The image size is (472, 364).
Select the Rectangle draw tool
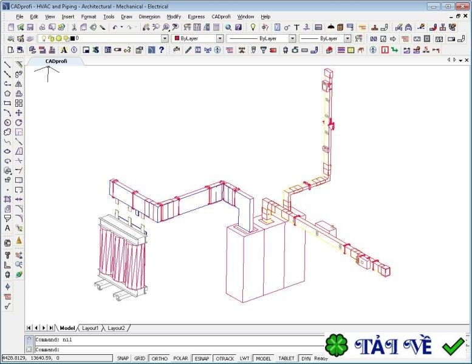pos(7,103)
